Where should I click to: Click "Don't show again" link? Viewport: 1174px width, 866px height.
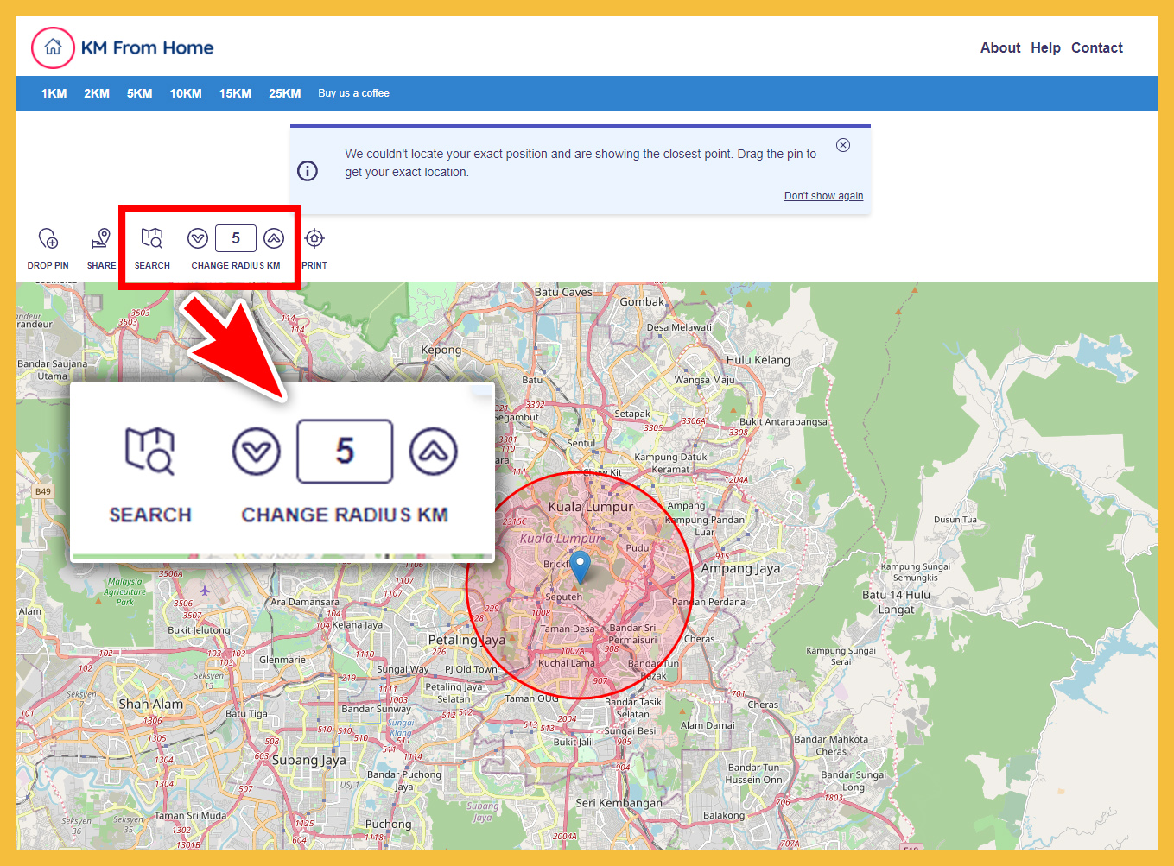pos(823,196)
